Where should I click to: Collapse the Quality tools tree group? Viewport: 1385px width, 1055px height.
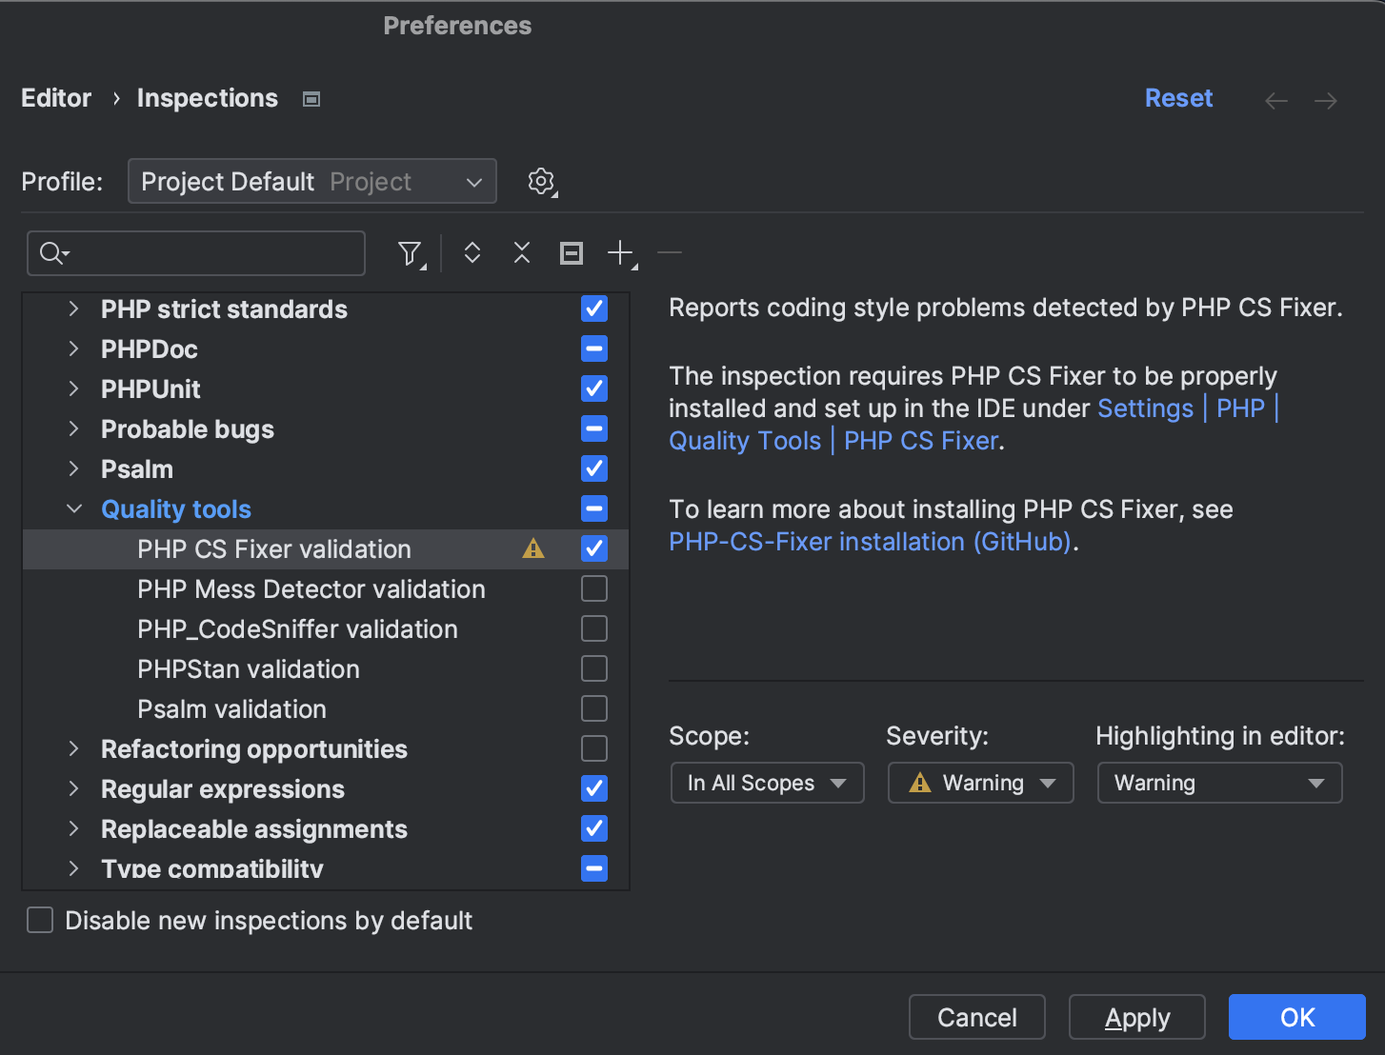click(x=74, y=509)
